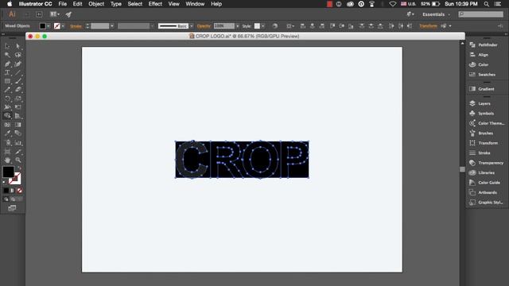This screenshot has height=286, width=509.
Task: Click the Opacity 100% input field
Action: tap(224, 26)
